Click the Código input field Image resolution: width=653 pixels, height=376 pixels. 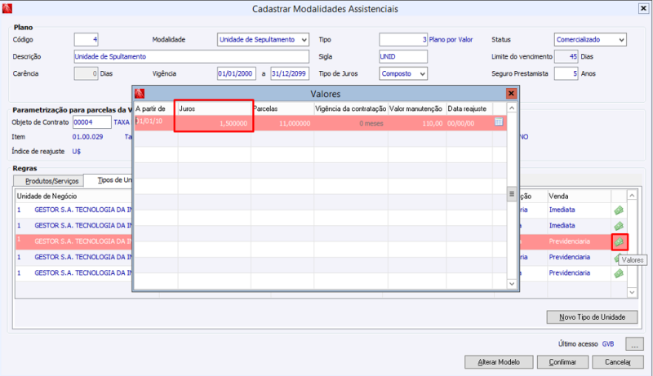(87, 39)
